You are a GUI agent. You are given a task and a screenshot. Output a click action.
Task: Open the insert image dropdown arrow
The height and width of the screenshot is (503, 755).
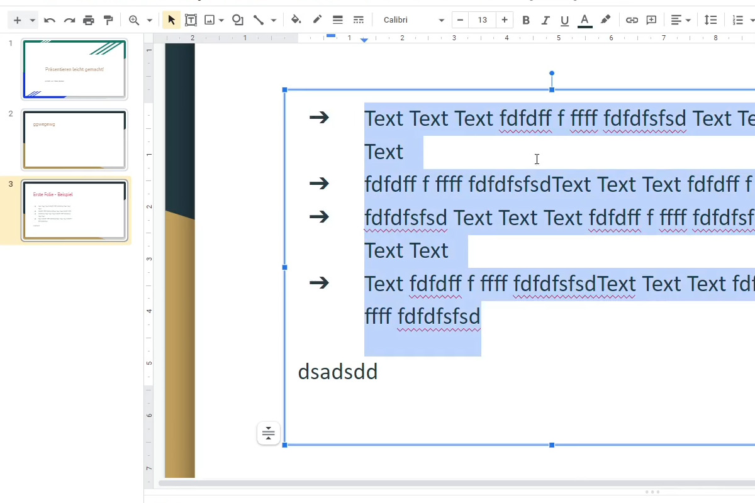pyautogui.click(x=223, y=20)
